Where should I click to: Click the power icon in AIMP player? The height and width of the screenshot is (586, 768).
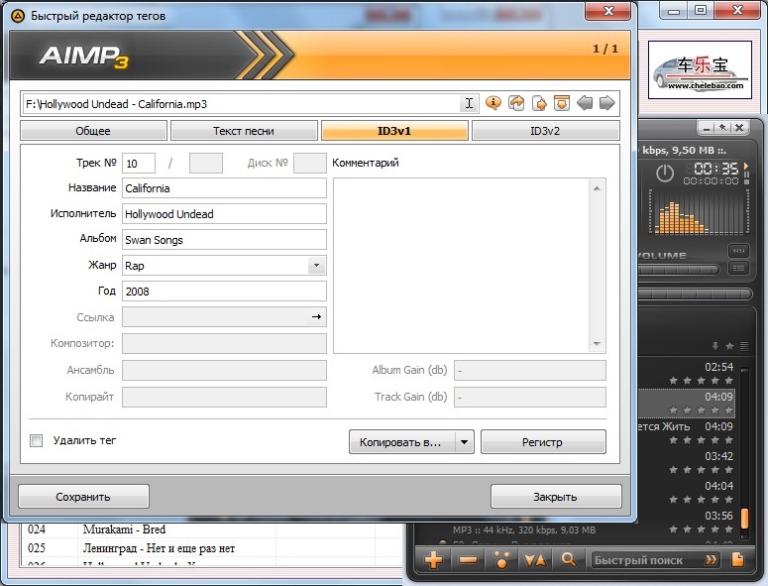(x=665, y=174)
